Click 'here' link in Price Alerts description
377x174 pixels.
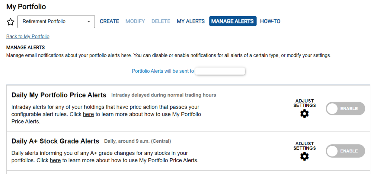coord(88,114)
